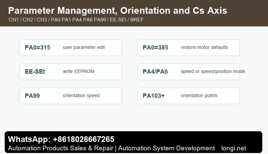Click the PA0=315 user parameter edit card
This screenshot has height=154, width=268.
coord(71,48)
